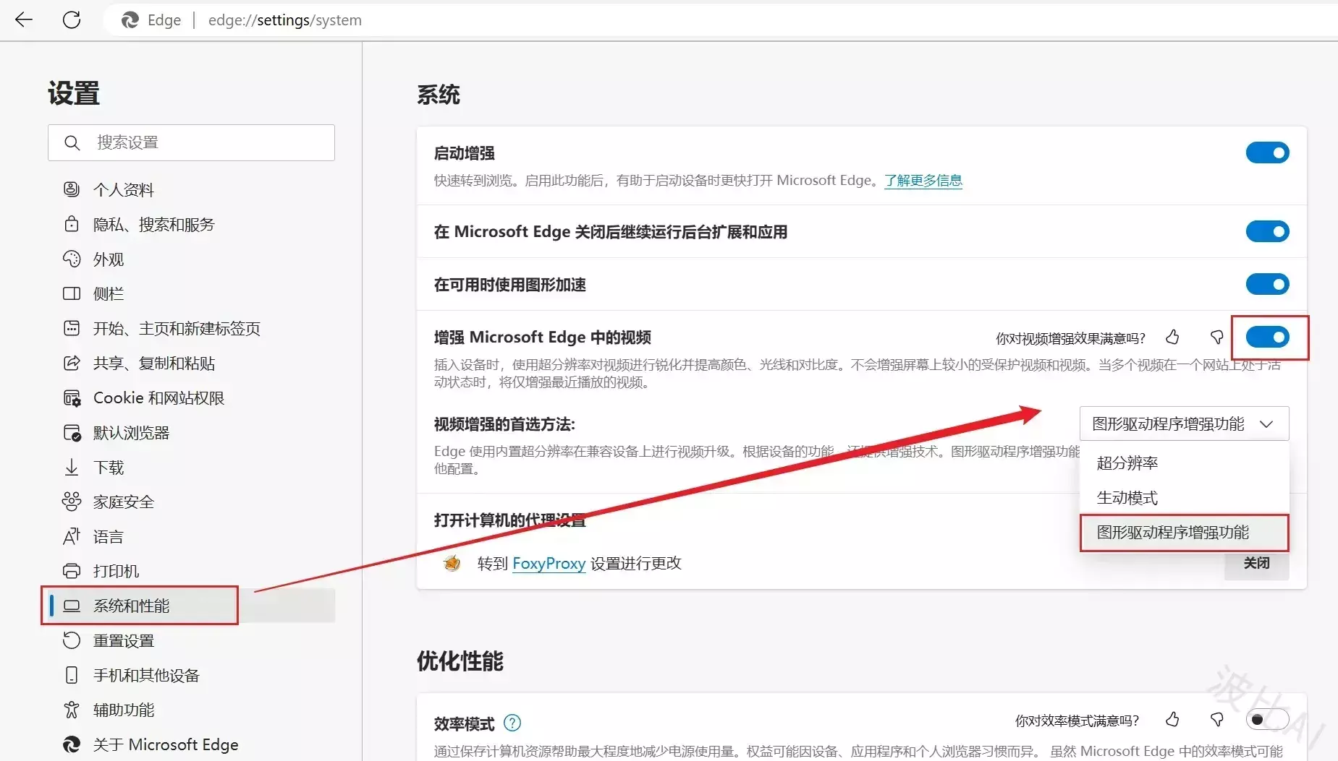Toggle 在可用时使用图形加速 switch
Viewport: 1338px width, 761px height.
(x=1267, y=284)
